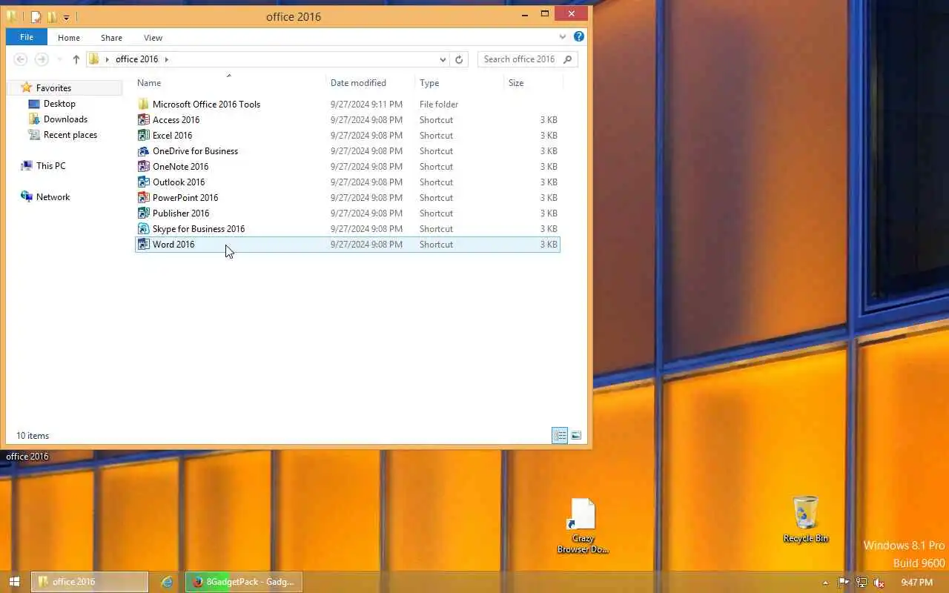Click the refresh icon in address bar
This screenshot has width=949, height=593.
point(459,59)
